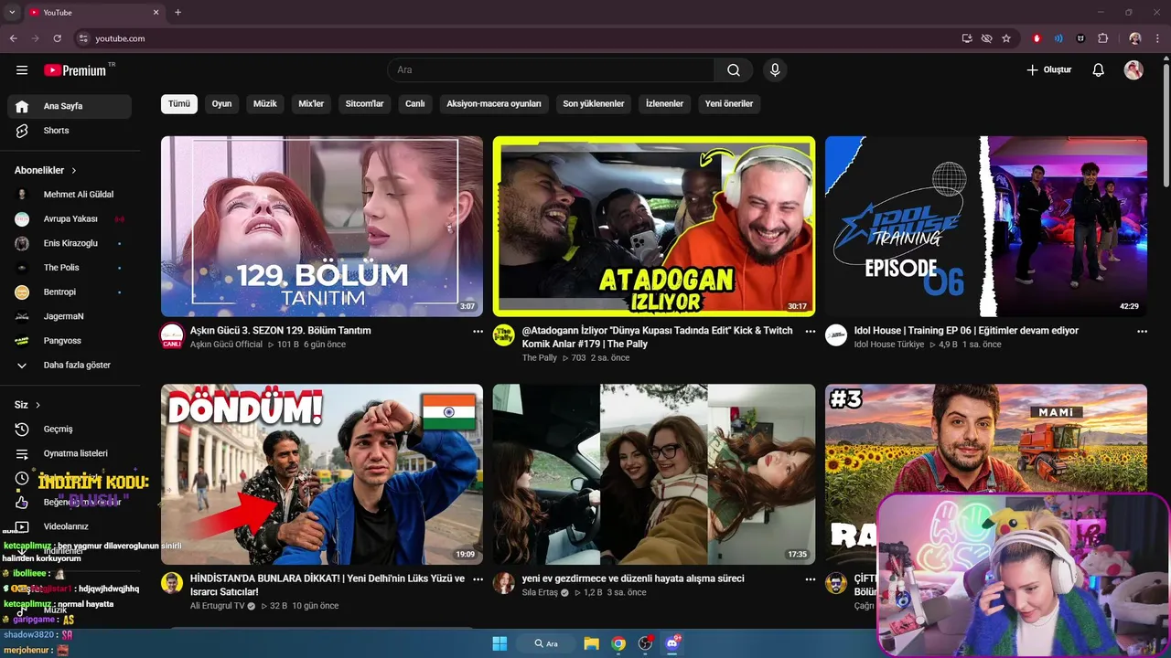The width and height of the screenshot is (1171, 658).
Task: Select the Oyun filter chip
Action: (x=221, y=103)
